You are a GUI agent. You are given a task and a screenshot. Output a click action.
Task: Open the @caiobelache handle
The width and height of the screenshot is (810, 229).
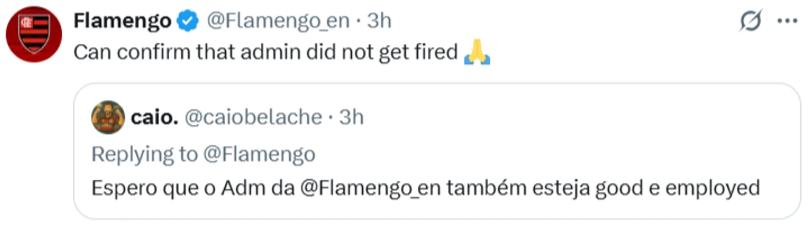point(252,117)
